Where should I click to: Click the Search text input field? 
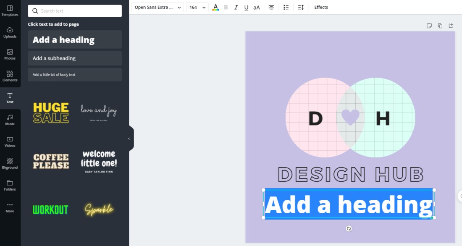(75, 11)
